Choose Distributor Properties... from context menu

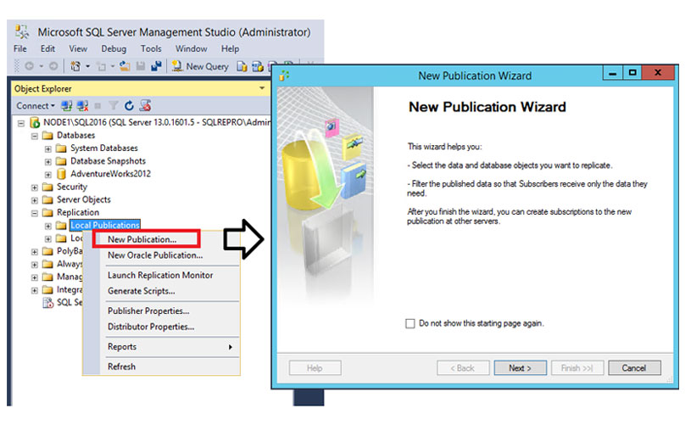coord(151,327)
